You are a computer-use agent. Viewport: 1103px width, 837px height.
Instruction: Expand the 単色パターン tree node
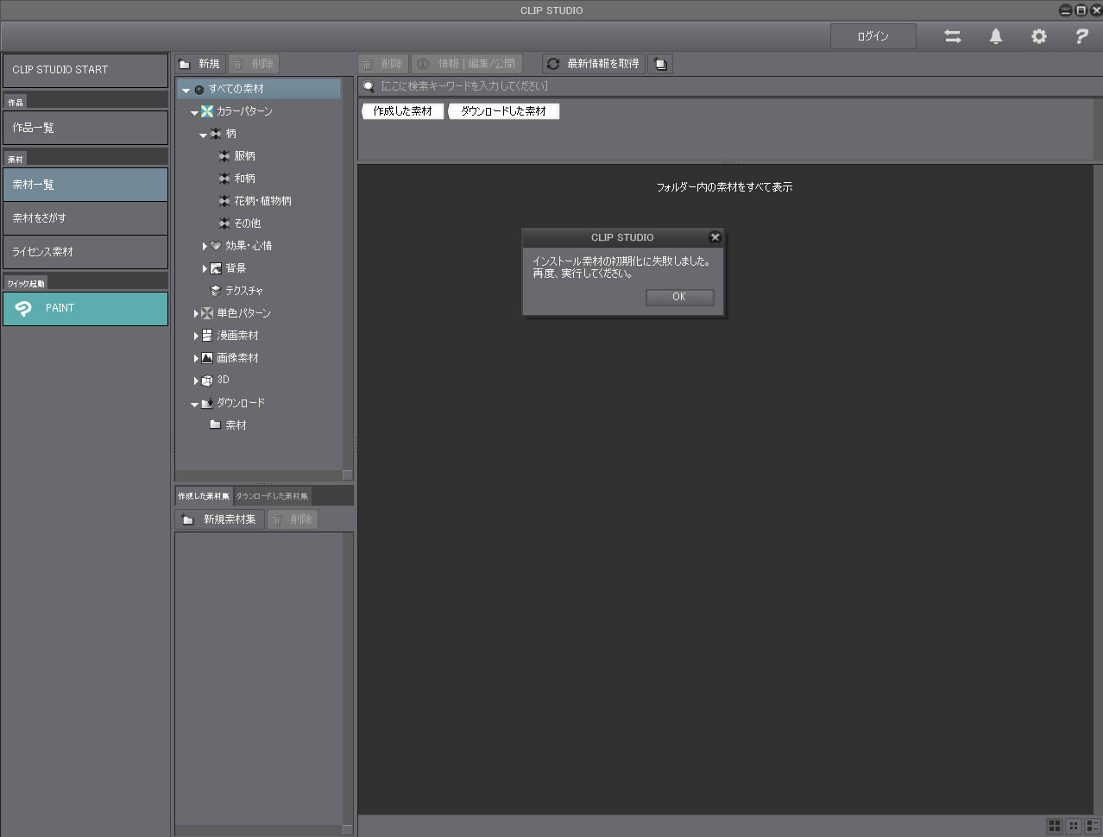point(196,313)
